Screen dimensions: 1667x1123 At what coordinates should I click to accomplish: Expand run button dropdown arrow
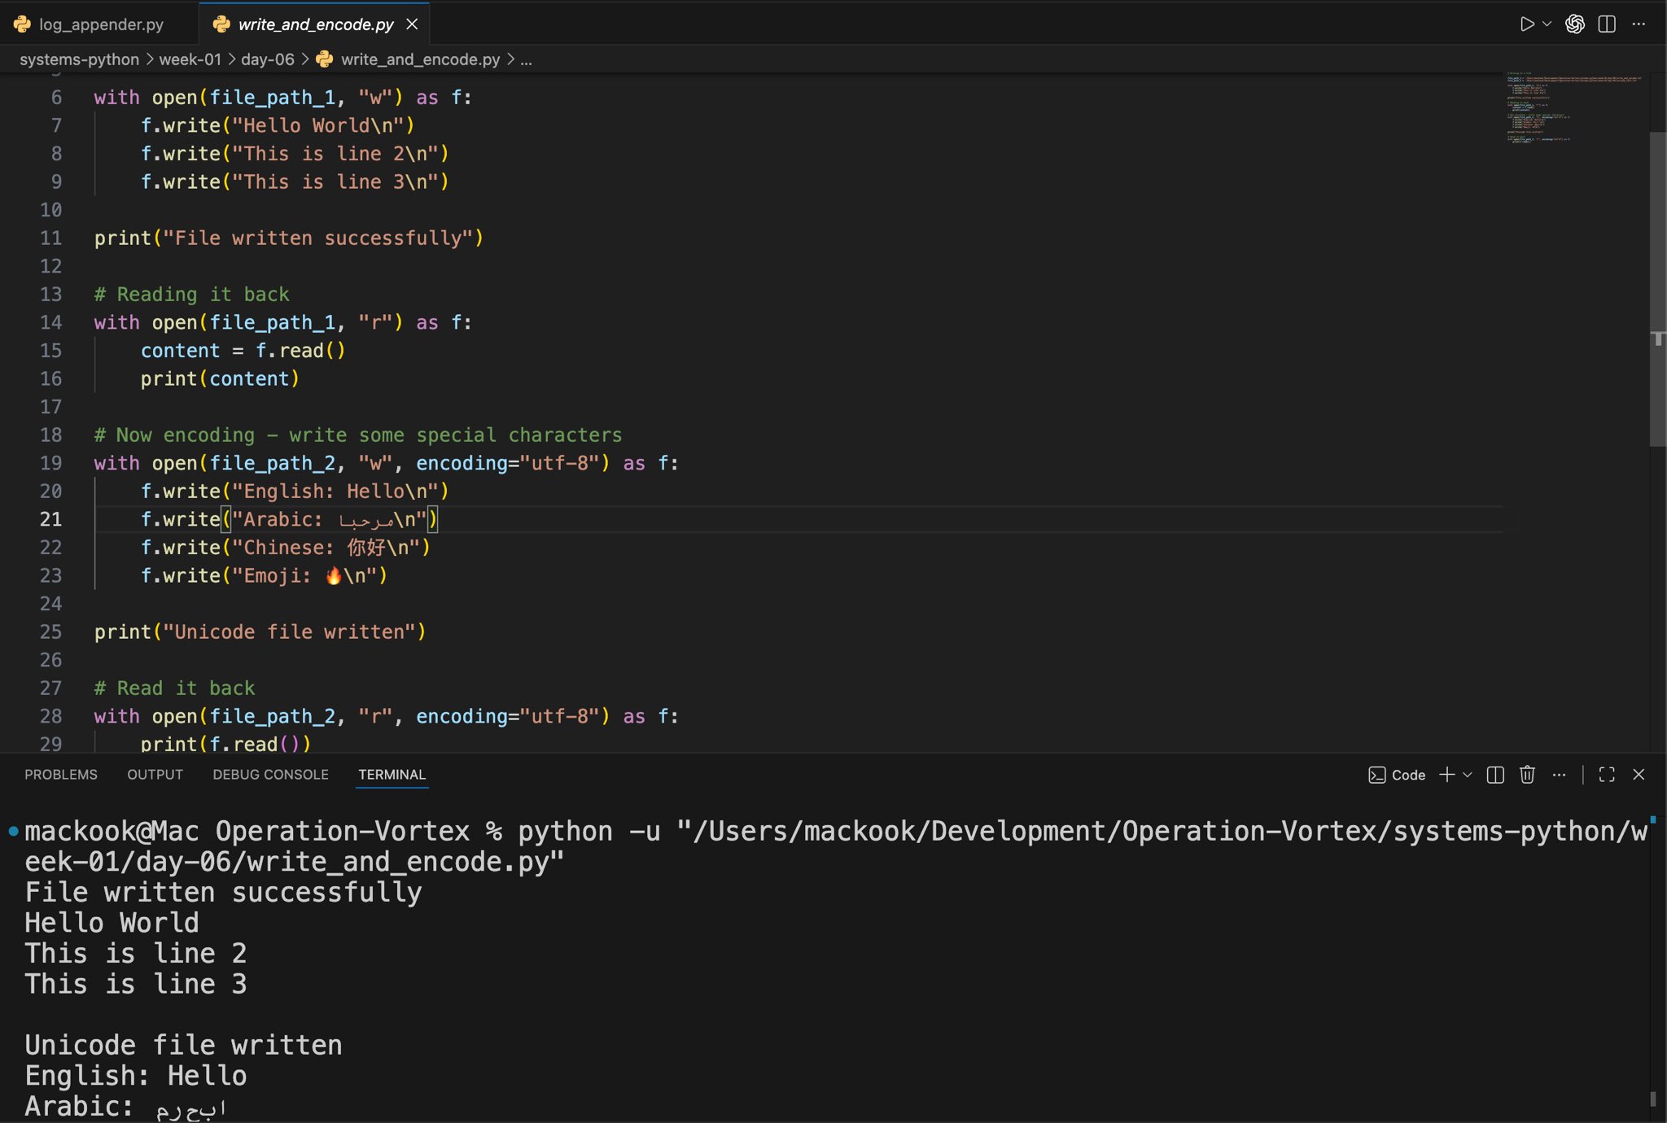click(1547, 24)
